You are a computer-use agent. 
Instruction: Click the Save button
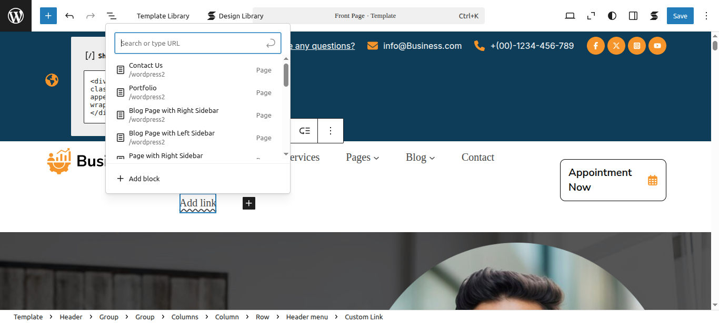coord(680,16)
